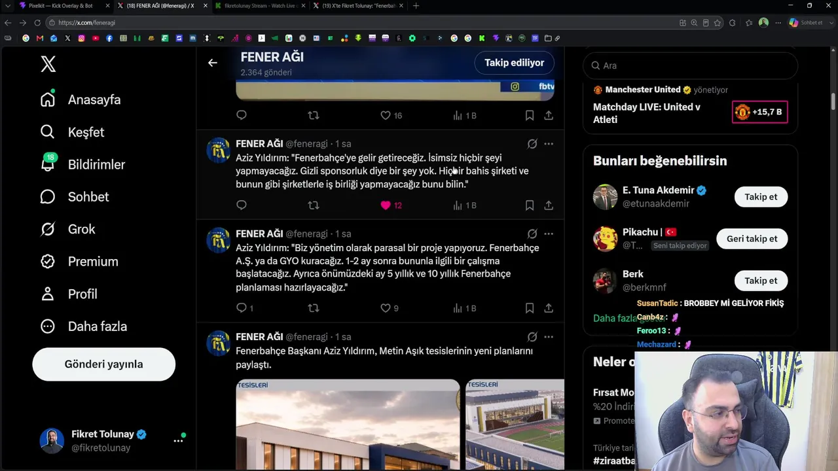The width and height of the screenshot is (838, 471).
Task: Click the Gönderi yayınla button
Action: [104, 364]
